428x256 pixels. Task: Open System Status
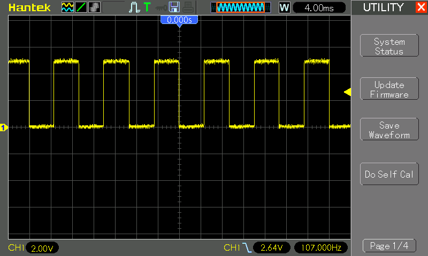389,46
